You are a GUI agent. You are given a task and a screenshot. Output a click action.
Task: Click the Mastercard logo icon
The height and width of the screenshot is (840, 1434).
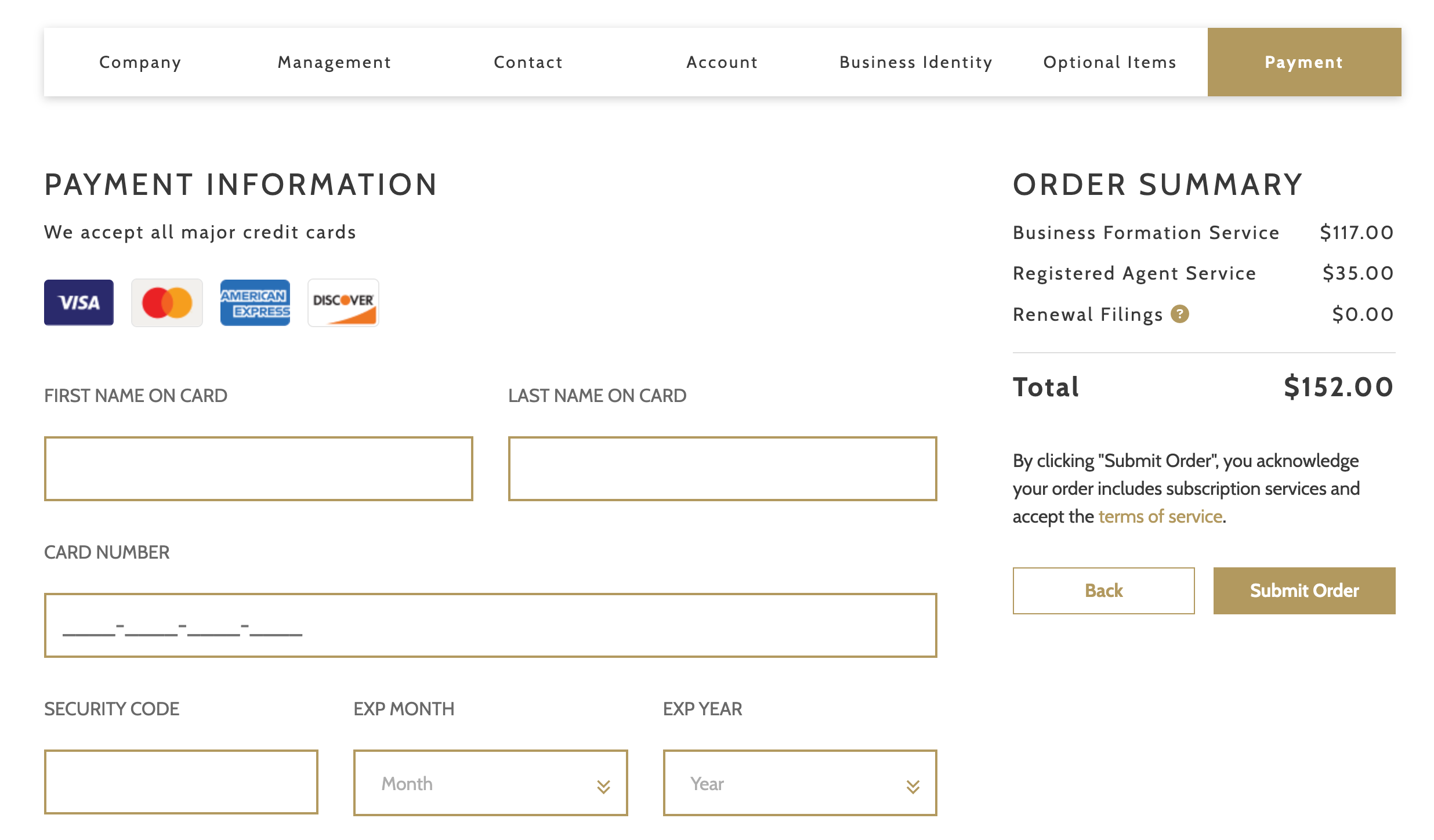(167, 302)
